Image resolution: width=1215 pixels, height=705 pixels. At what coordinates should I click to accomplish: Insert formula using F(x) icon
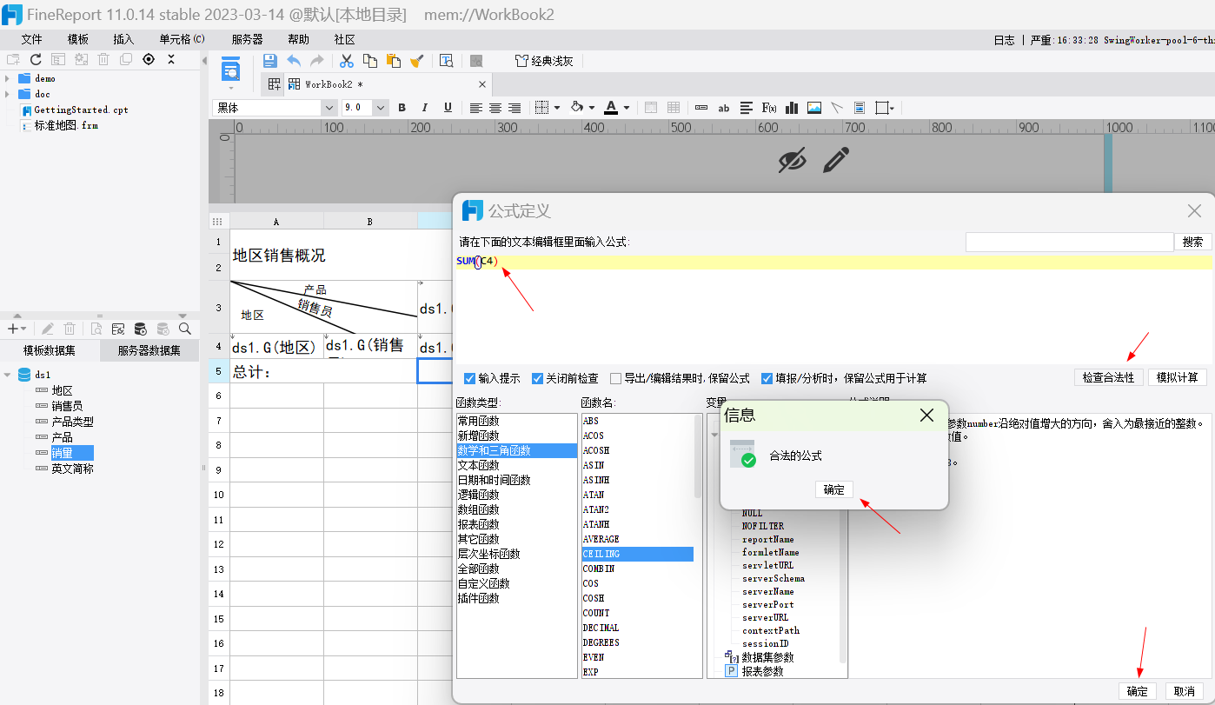coord(769,108)
